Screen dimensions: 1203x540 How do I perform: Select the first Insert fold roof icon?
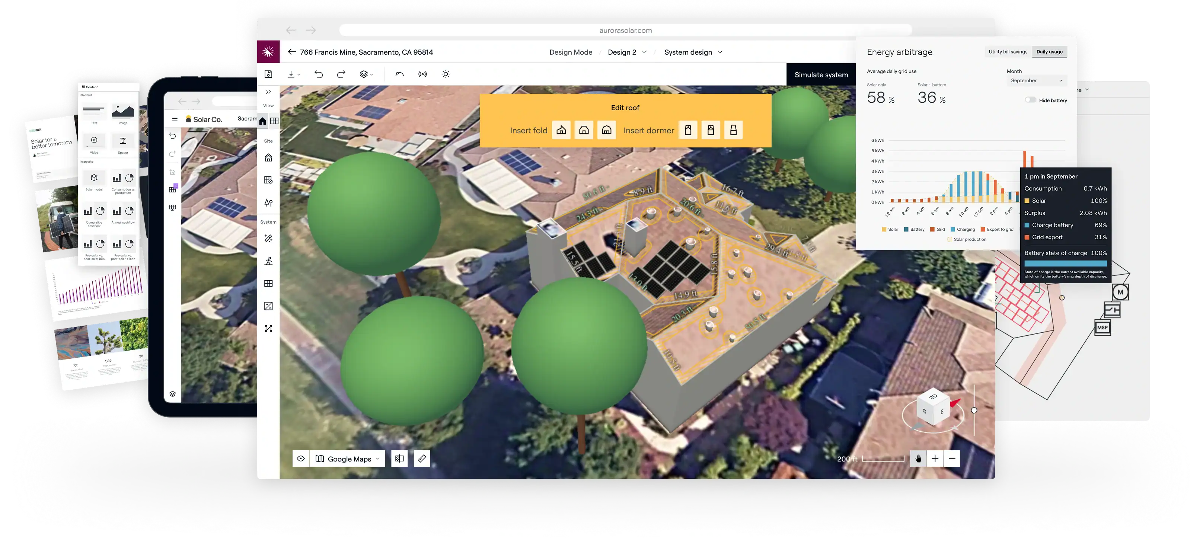coord(561,130)
